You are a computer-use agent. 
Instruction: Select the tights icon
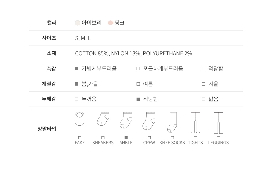coord(195,122)
